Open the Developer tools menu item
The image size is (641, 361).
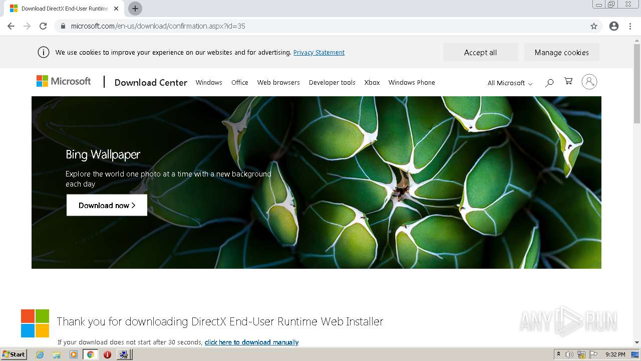tap(332, 82)
